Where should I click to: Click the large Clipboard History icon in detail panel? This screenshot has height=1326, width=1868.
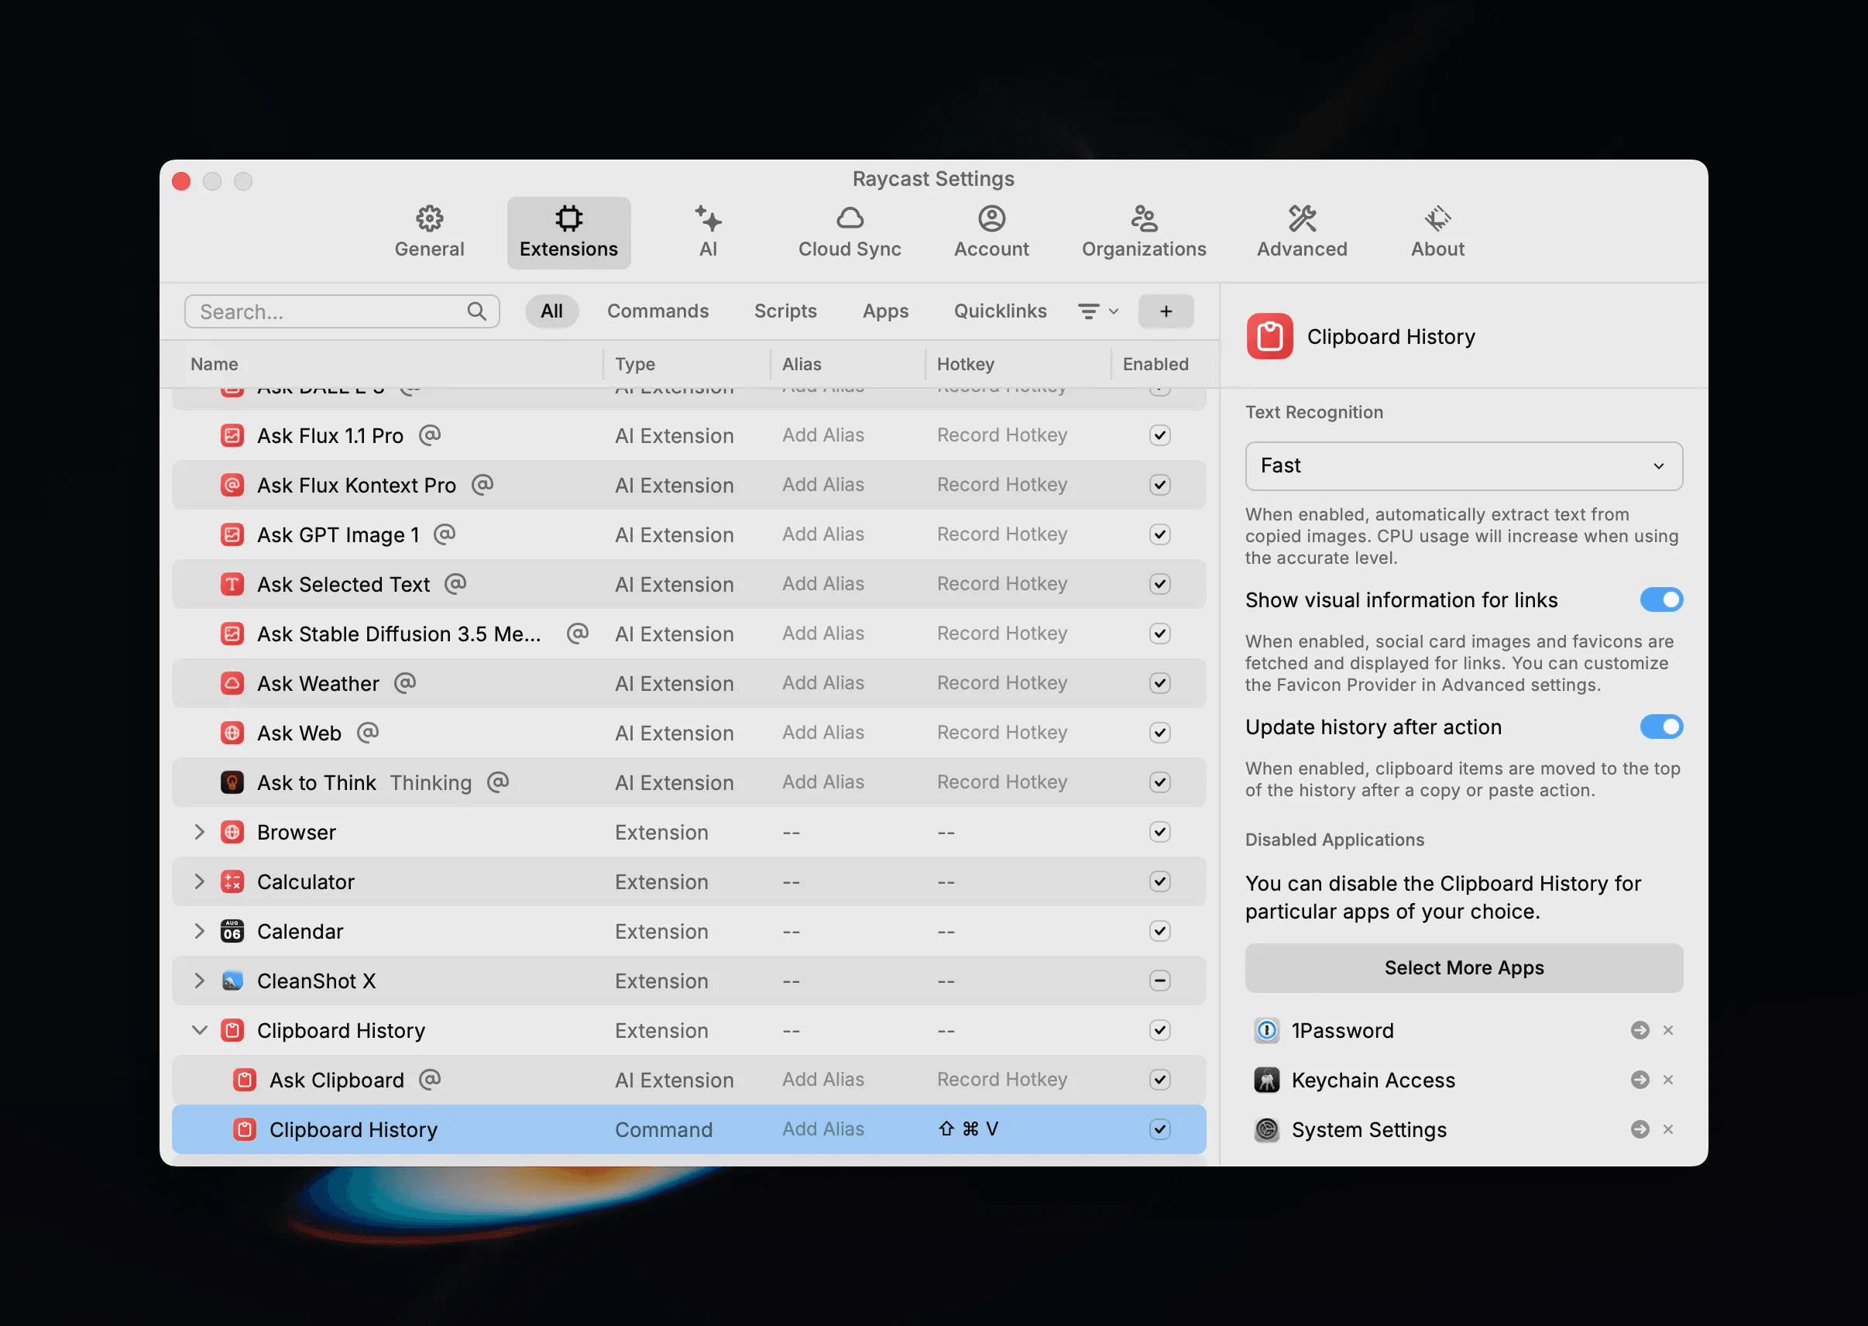click(1269, 336)
